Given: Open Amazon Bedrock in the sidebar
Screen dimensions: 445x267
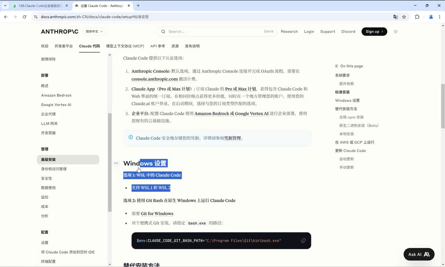Looking at the screenshot, I should pos(56,95).
